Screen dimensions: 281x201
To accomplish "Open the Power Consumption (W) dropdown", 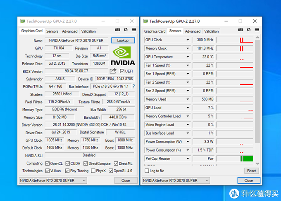I will 188,142.
